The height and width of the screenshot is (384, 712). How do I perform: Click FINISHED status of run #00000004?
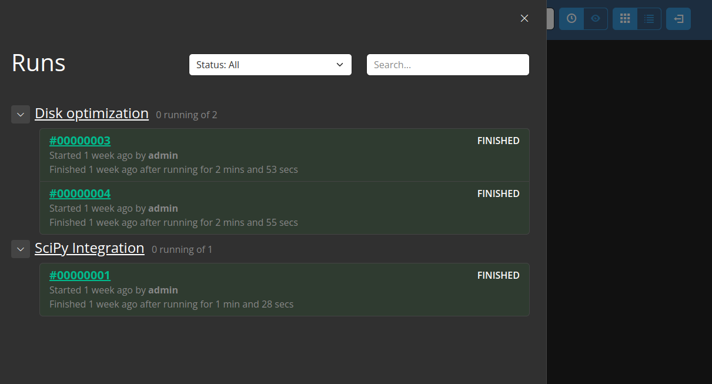498,193
